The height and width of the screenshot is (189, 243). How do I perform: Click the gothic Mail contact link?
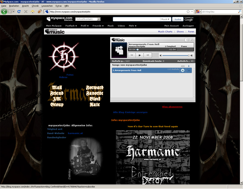57,87
